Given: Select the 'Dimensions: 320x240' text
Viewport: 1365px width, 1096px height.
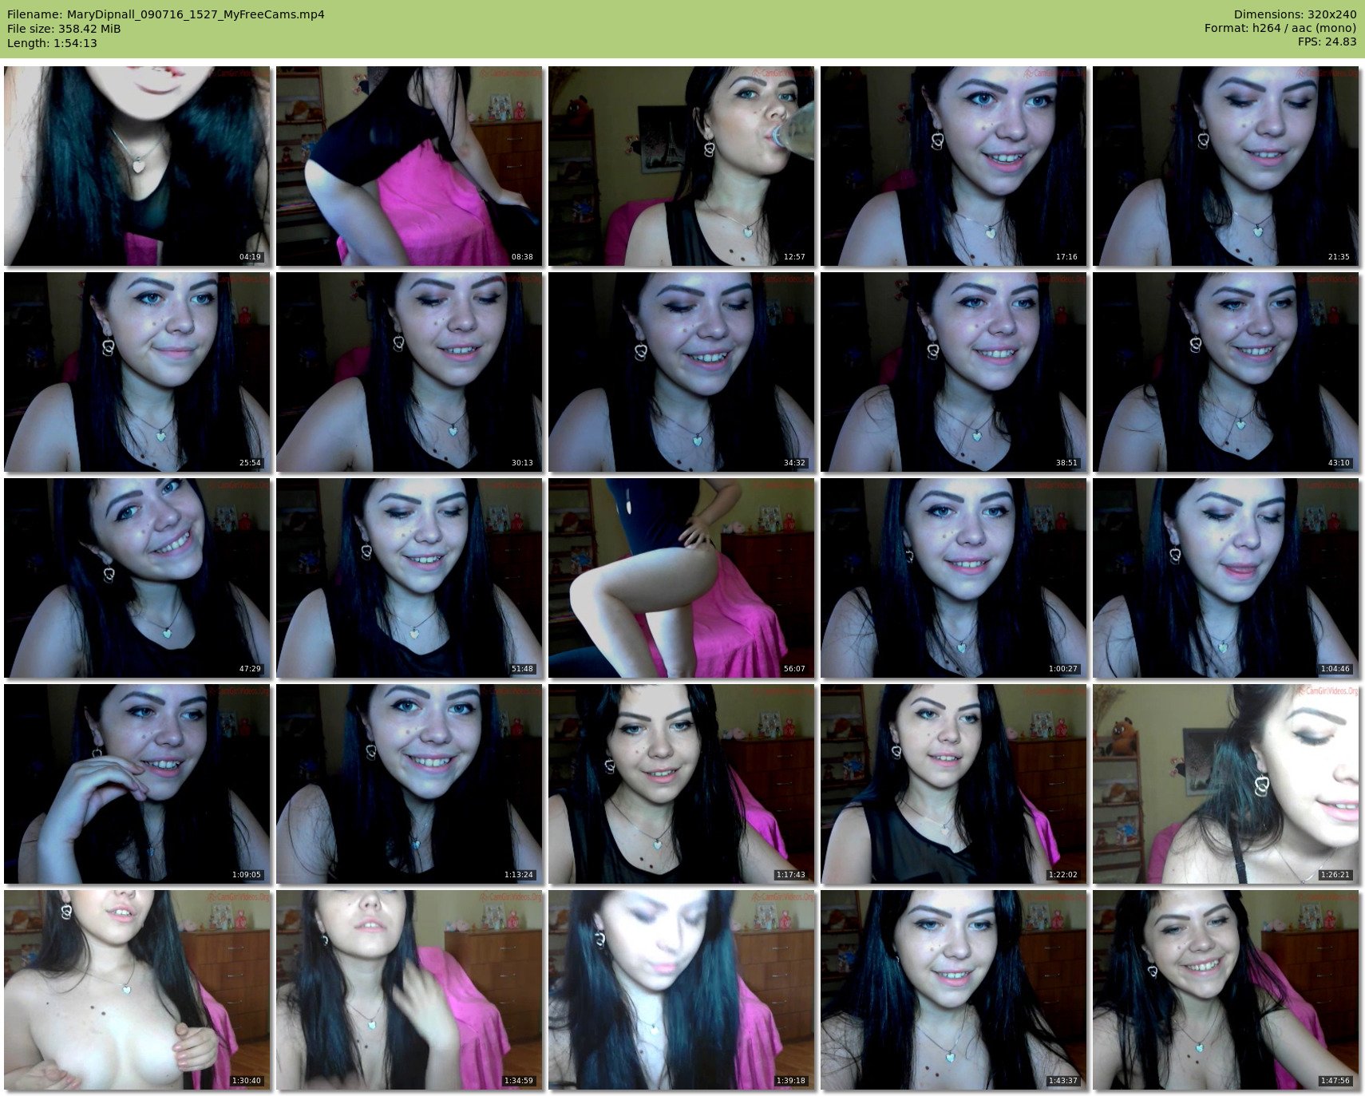Looking at the screenshot, I should pyautogui.click(x=1295, y=14).
